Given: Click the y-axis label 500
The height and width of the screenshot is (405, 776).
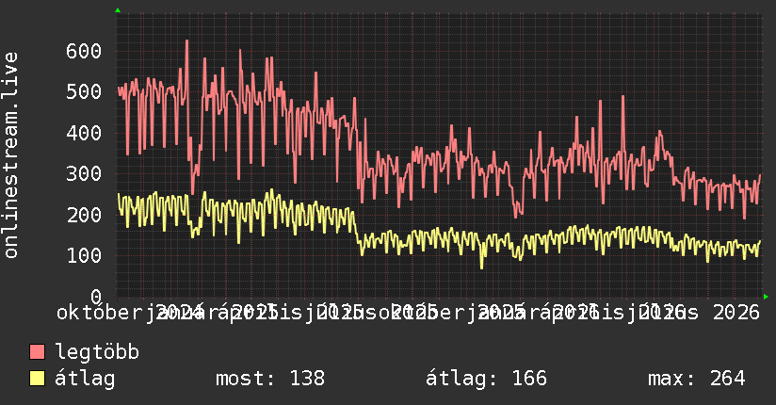Looking at the screenshot, I should [84, 91].
